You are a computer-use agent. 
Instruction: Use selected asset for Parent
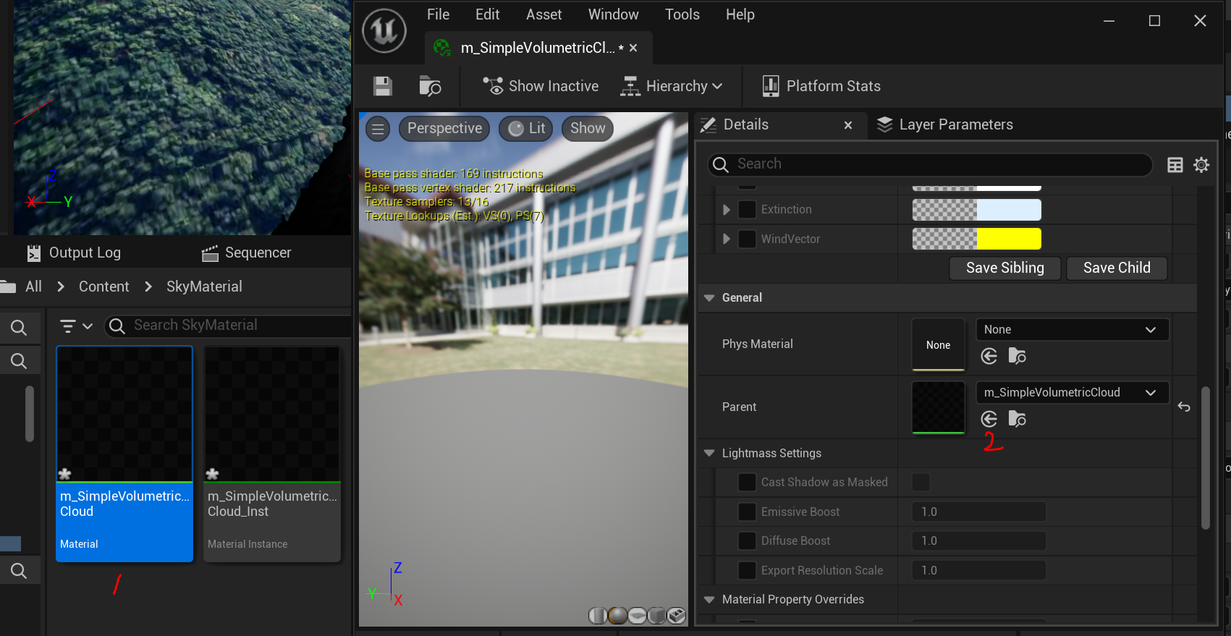point(989,419)
